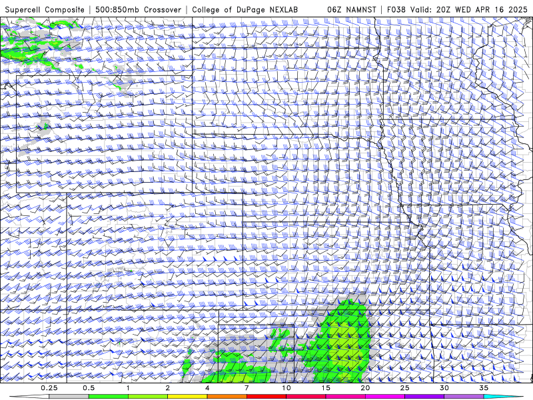Screen dimensions: 533x400
Task: Select the yellow 2–4 colorbar segment
Action: point(187,397)
